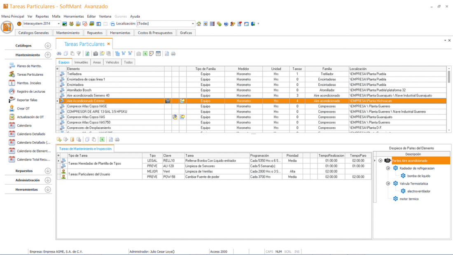Open Crear OT in the sidebar
The image size is (453, 255).
click(23, 108)
